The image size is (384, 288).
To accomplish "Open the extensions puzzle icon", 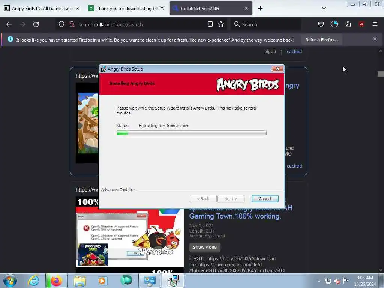I will coord(348,24).
